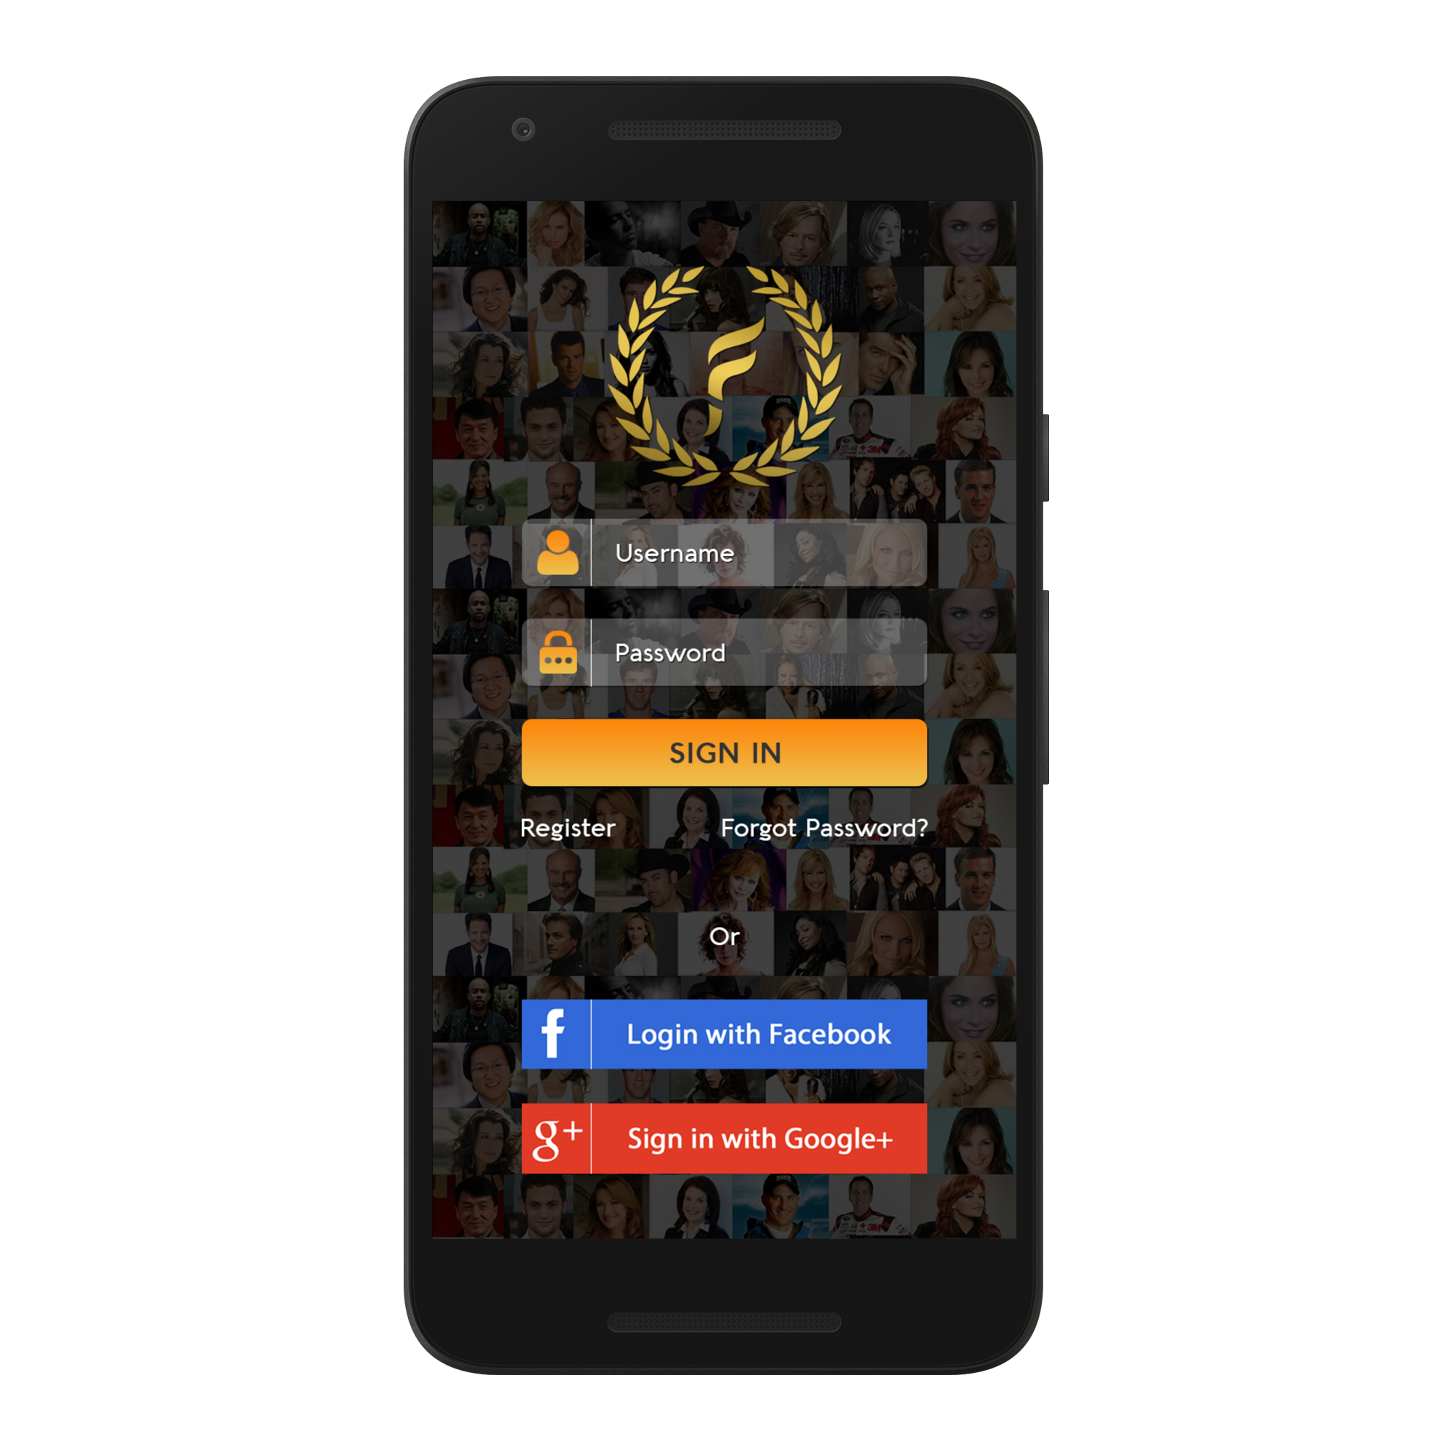
Task: Select the Sign in with Google+ button
Action: pos(725,1141)
